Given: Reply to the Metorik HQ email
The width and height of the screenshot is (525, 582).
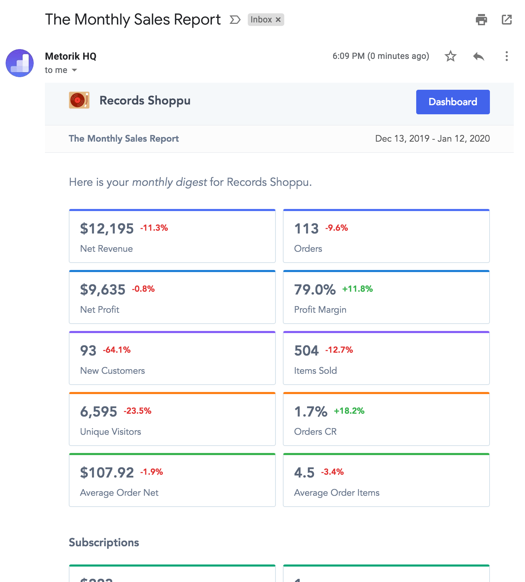Looking at the screenshot, I should pyautogui.click(x=478, y=56).
